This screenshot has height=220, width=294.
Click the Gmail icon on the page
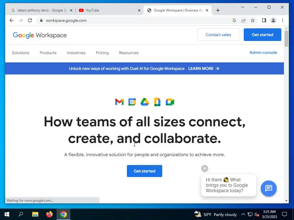(119, 102)
